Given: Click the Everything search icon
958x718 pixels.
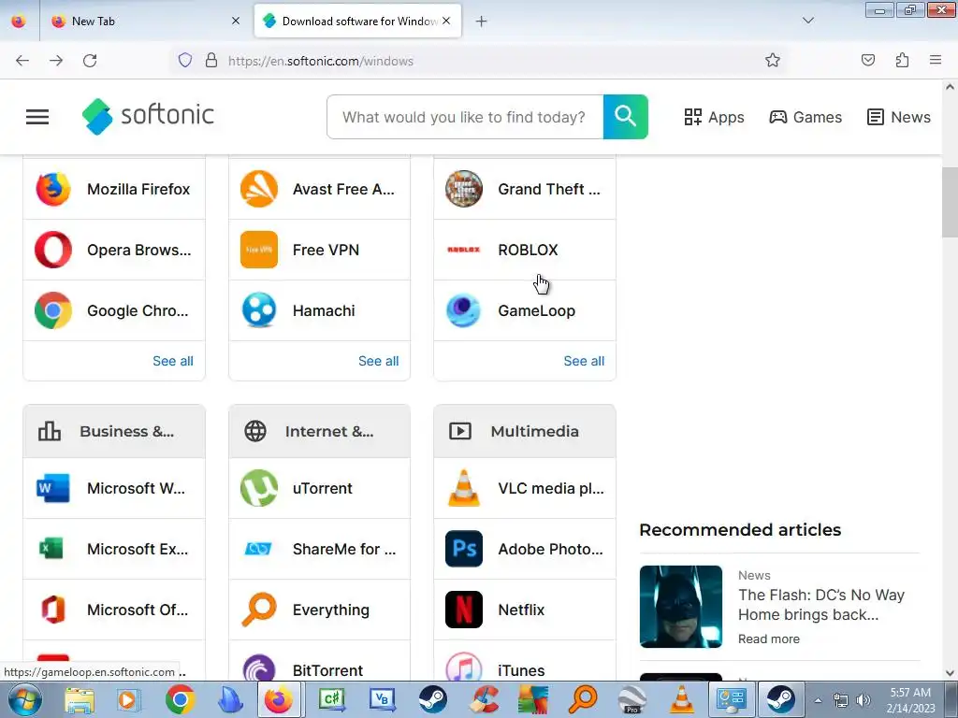Looking at the screenshot, I should (259, 610).
